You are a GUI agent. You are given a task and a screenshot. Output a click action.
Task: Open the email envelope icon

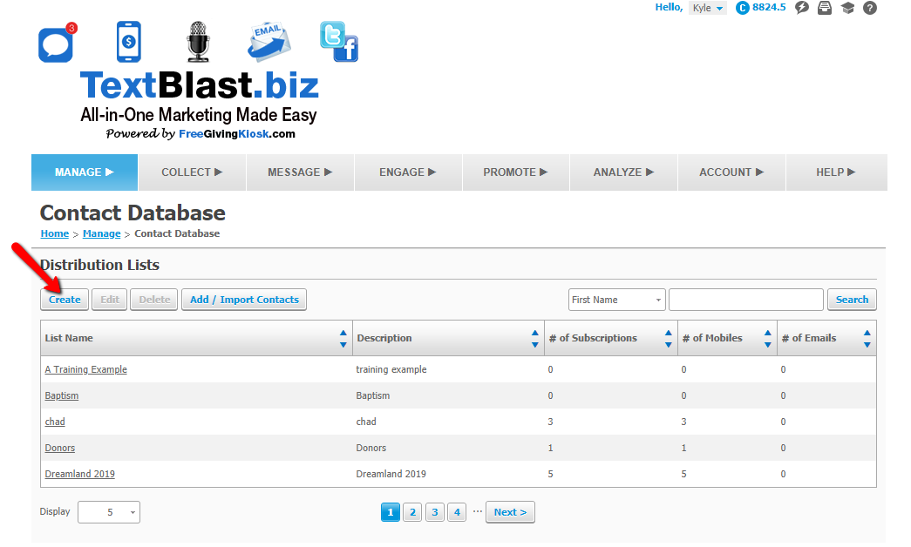(269, 43)
